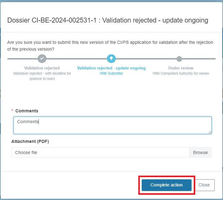Click the checkmark icon for Validation rejected step
The width and height of the screenshot is (223, 200).
[42, 58]
